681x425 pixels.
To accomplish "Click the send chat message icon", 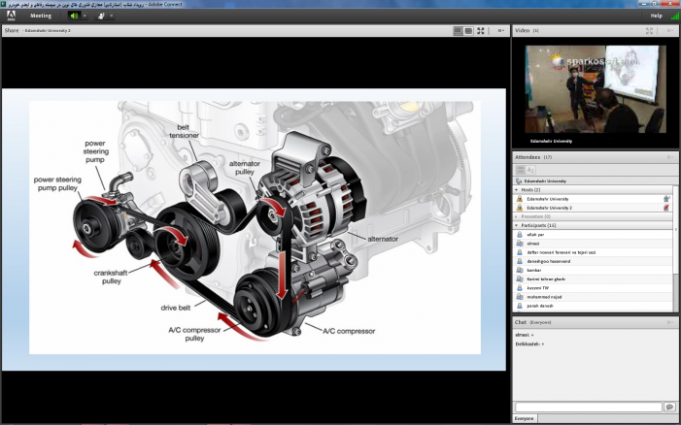I will 669,407.
